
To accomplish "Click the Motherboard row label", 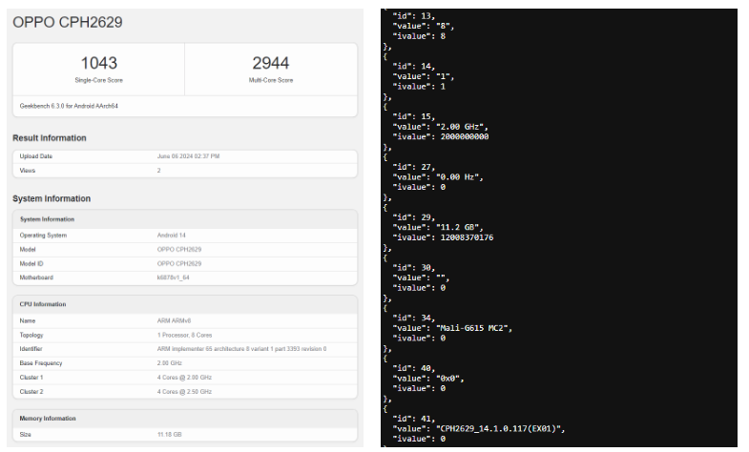I will tap(36, 277).
